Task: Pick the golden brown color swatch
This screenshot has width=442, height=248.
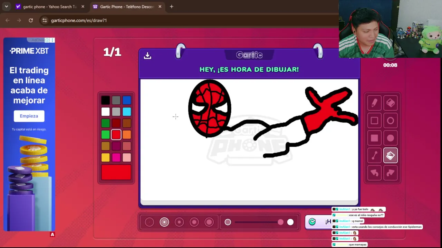Action: click(x=106, y=146)
